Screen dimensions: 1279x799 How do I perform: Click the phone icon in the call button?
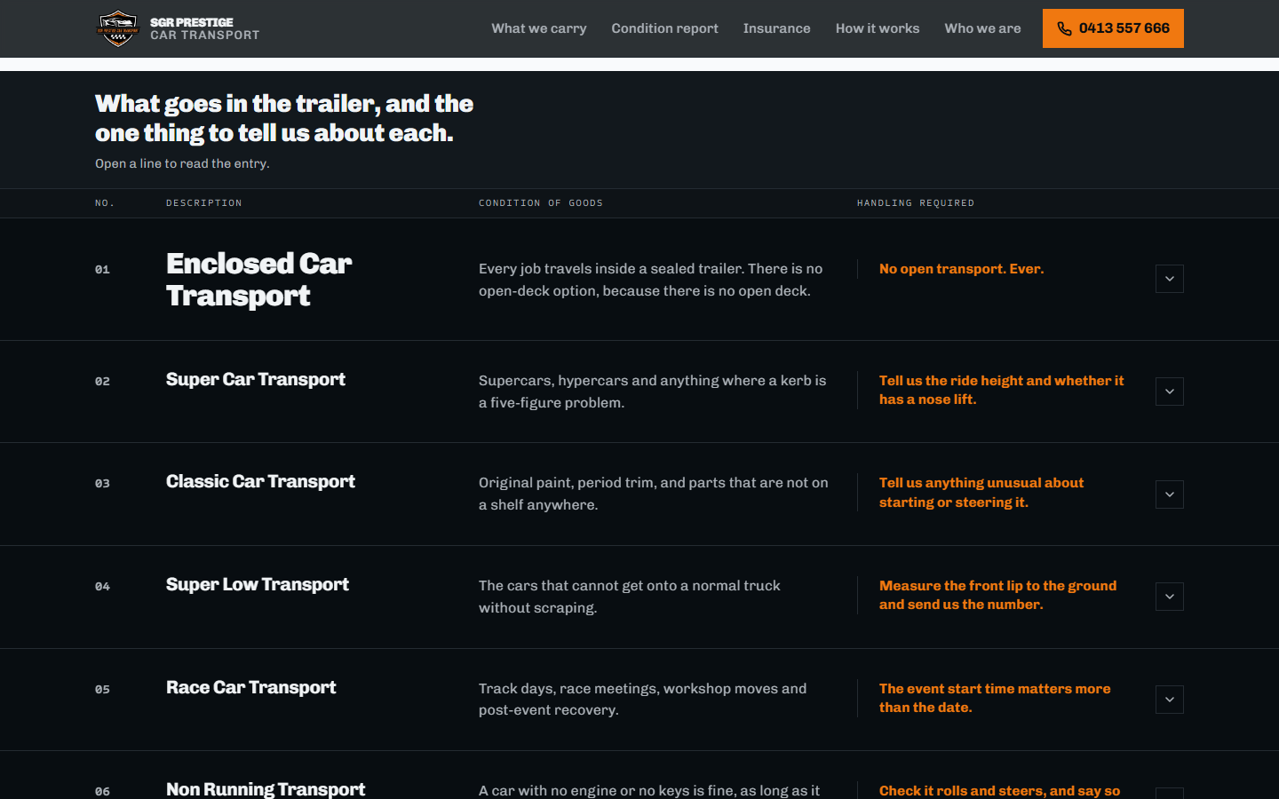click(1064, 28)
